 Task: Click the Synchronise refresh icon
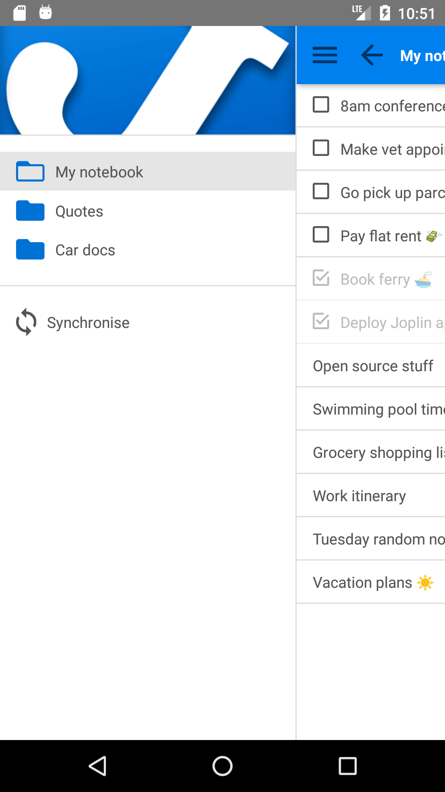tap(26, 322)
